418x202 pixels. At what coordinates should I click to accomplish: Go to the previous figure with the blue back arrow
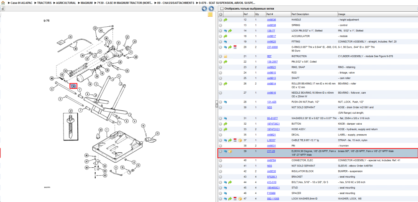[204, 9]
